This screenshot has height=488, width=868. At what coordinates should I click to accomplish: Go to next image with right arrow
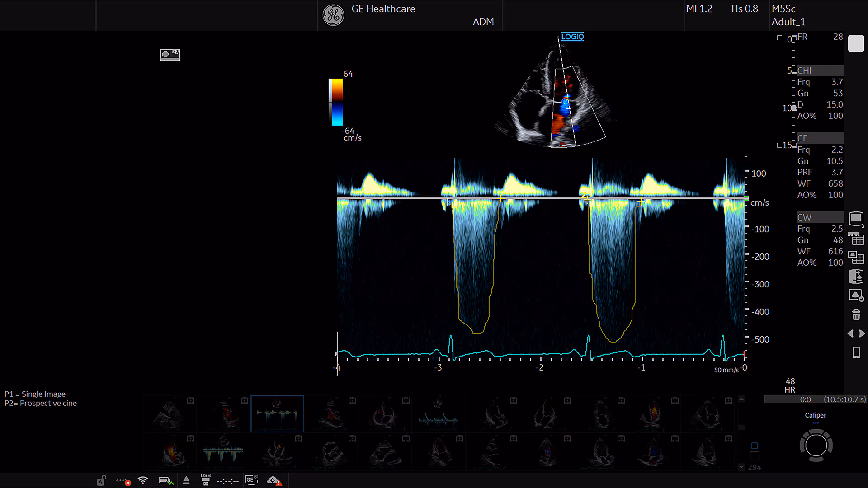coord(862,333)
